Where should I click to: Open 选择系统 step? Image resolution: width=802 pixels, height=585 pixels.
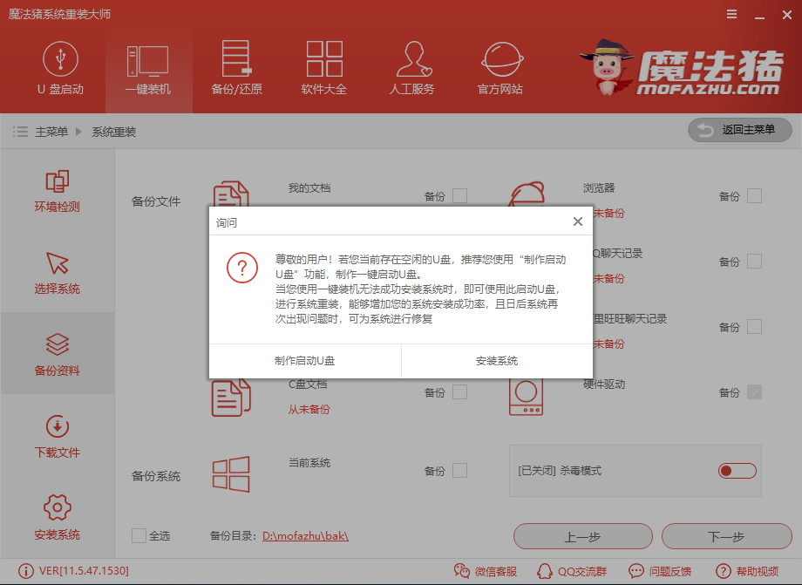pyautogui.click(x=57, y=274)
